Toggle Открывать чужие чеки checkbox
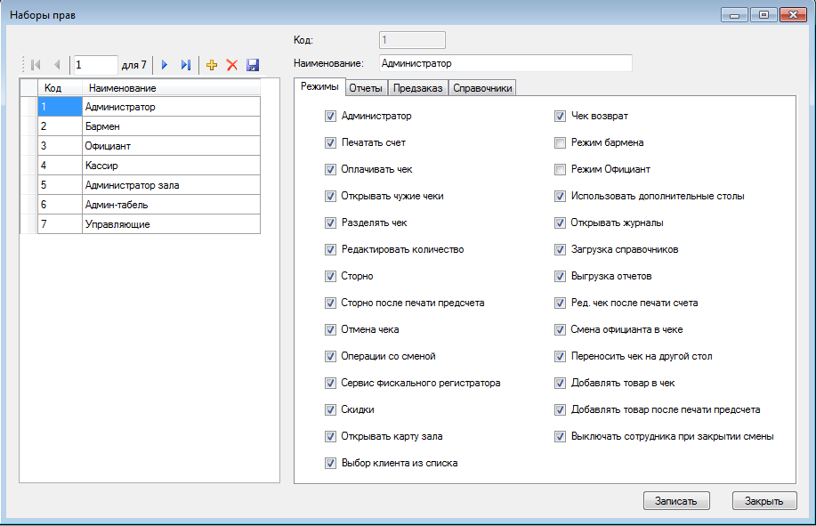The height and width of the screenshot is (526, 816). click(x=330, y=196)
